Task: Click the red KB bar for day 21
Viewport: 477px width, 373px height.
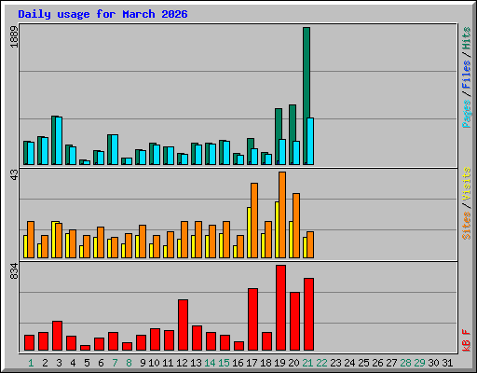Action: [308, 314]
